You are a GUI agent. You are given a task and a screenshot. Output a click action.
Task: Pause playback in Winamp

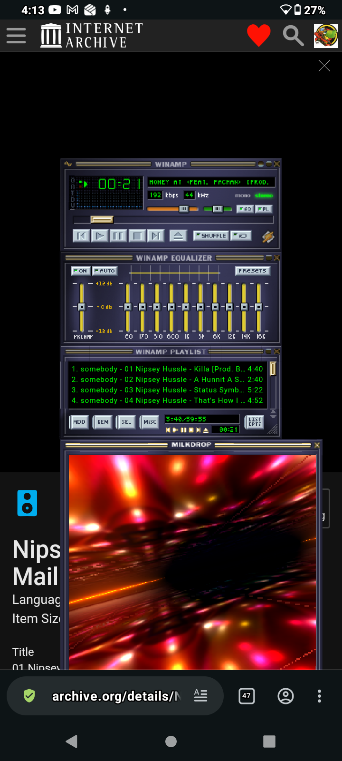[x=117, y=236]
